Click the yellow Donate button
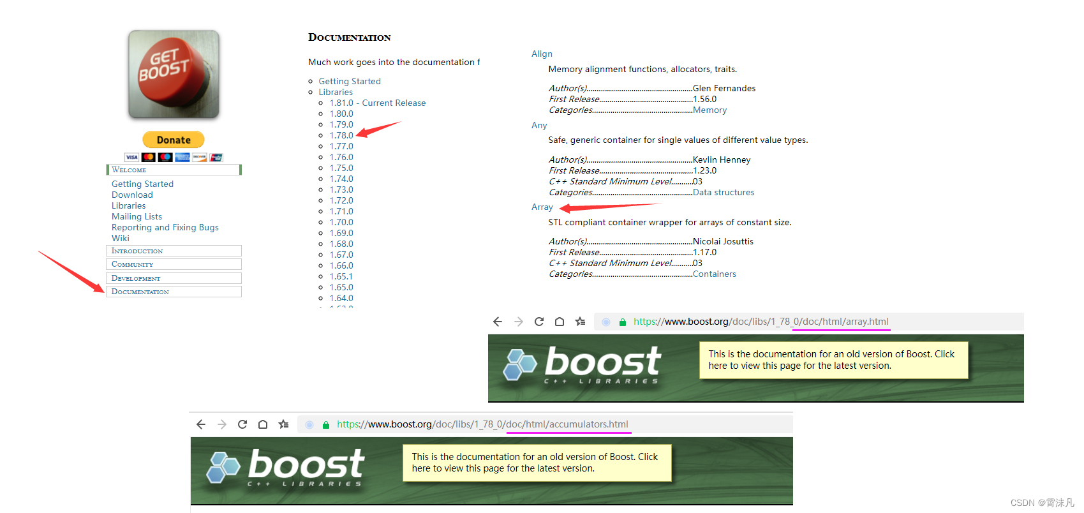 tap(174, 140)
